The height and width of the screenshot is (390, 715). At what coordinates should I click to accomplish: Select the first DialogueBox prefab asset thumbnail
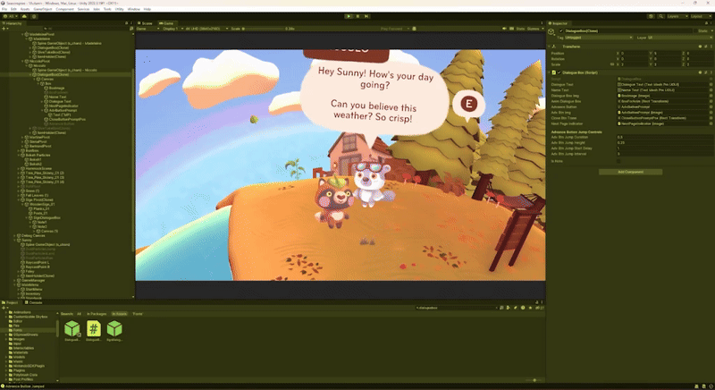point(71,328)
